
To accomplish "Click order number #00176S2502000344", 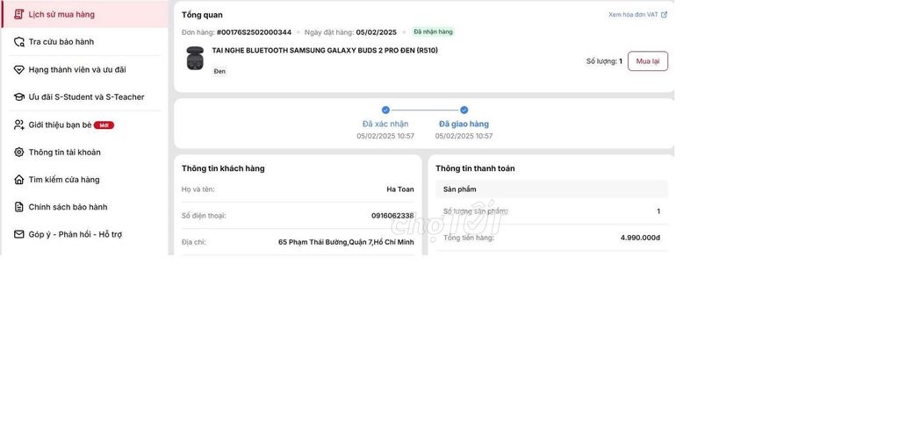I will (254, 32).
